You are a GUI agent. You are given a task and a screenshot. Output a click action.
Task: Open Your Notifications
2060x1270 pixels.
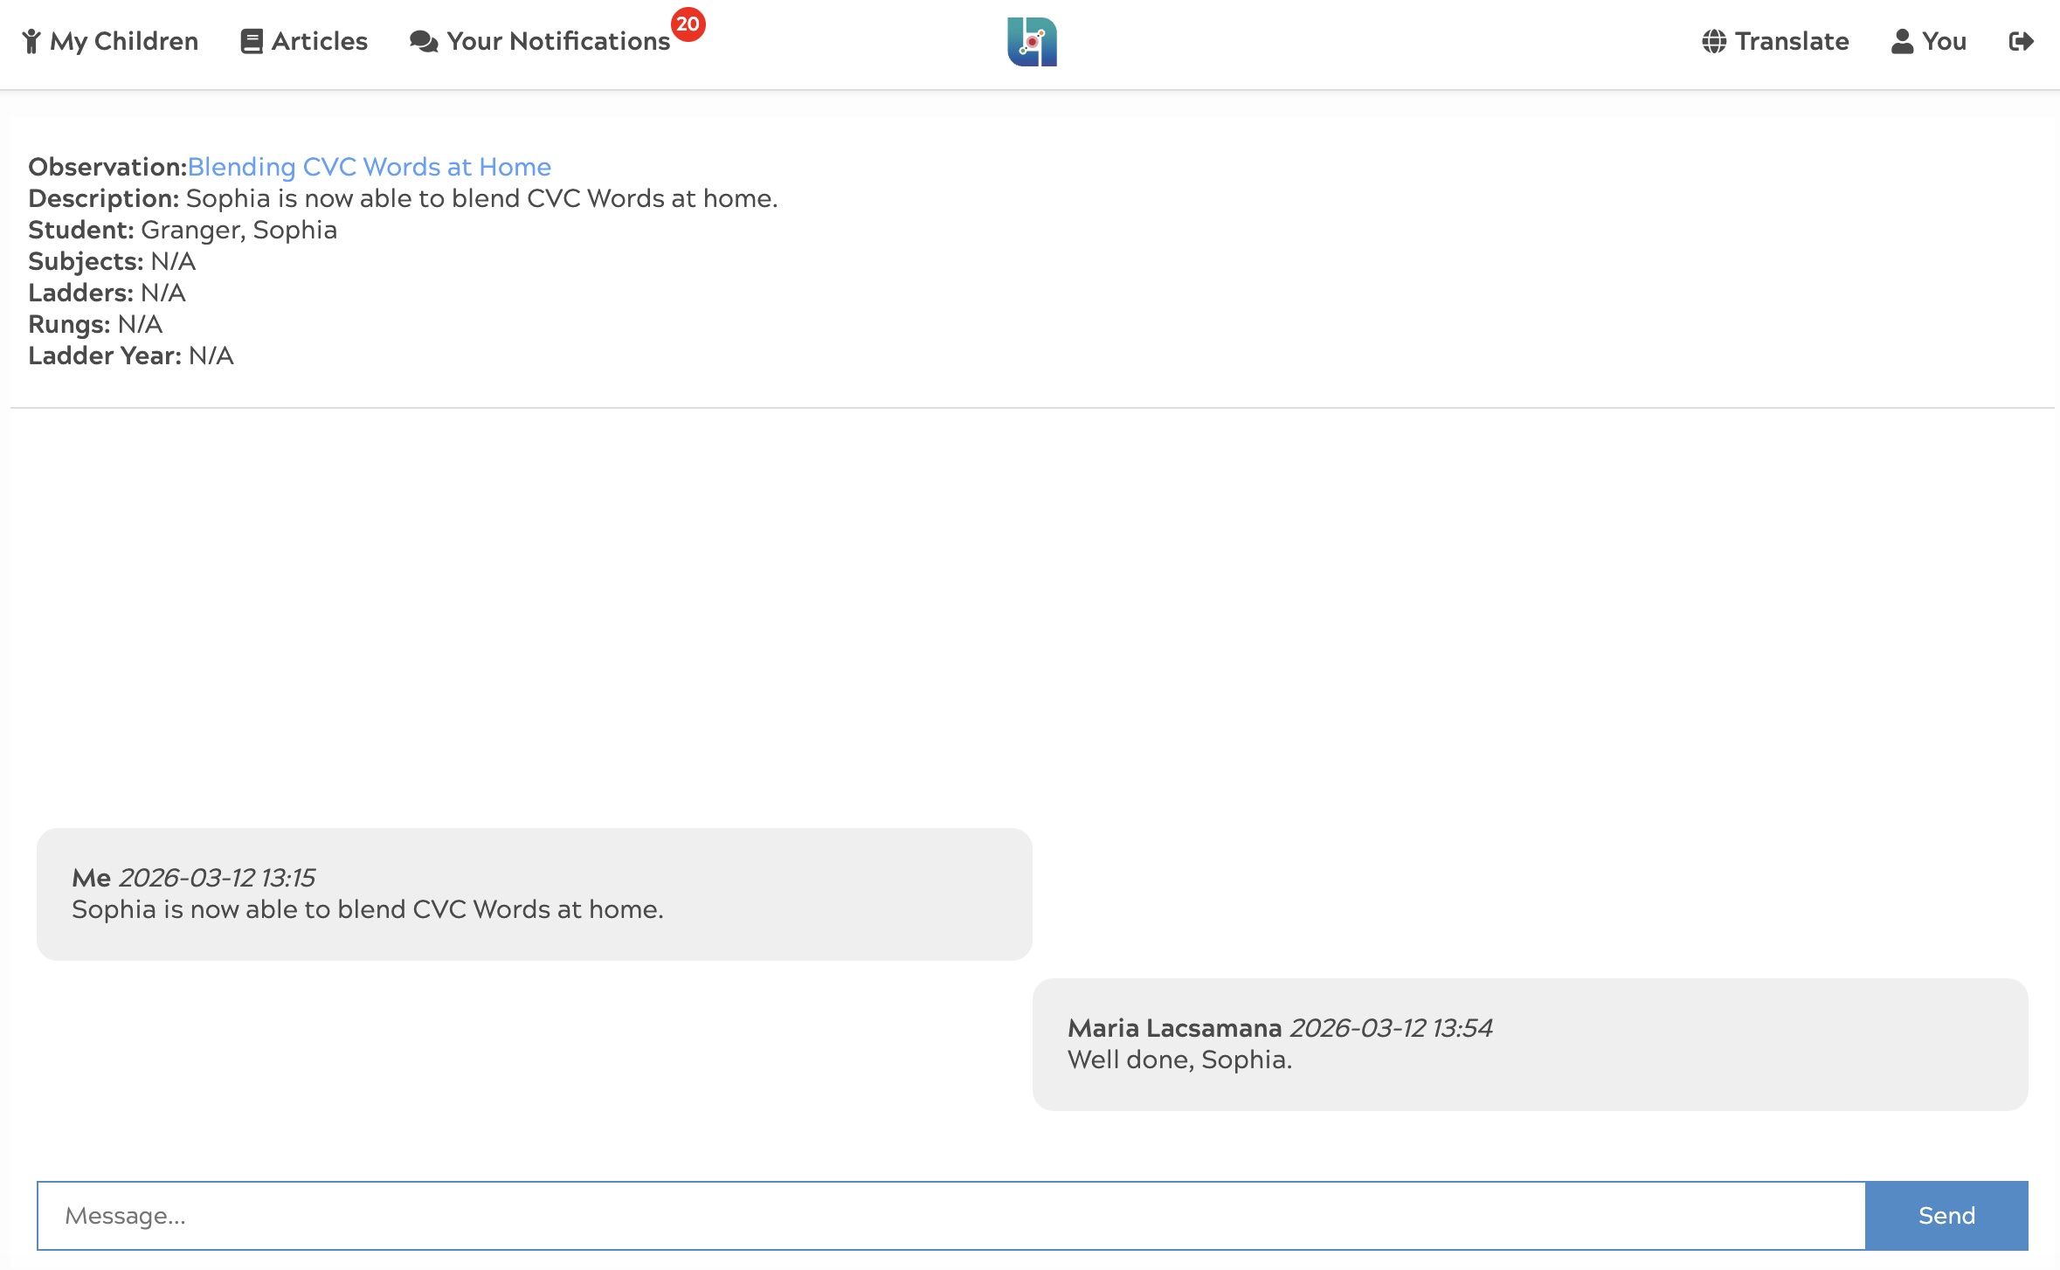point(557,41)
